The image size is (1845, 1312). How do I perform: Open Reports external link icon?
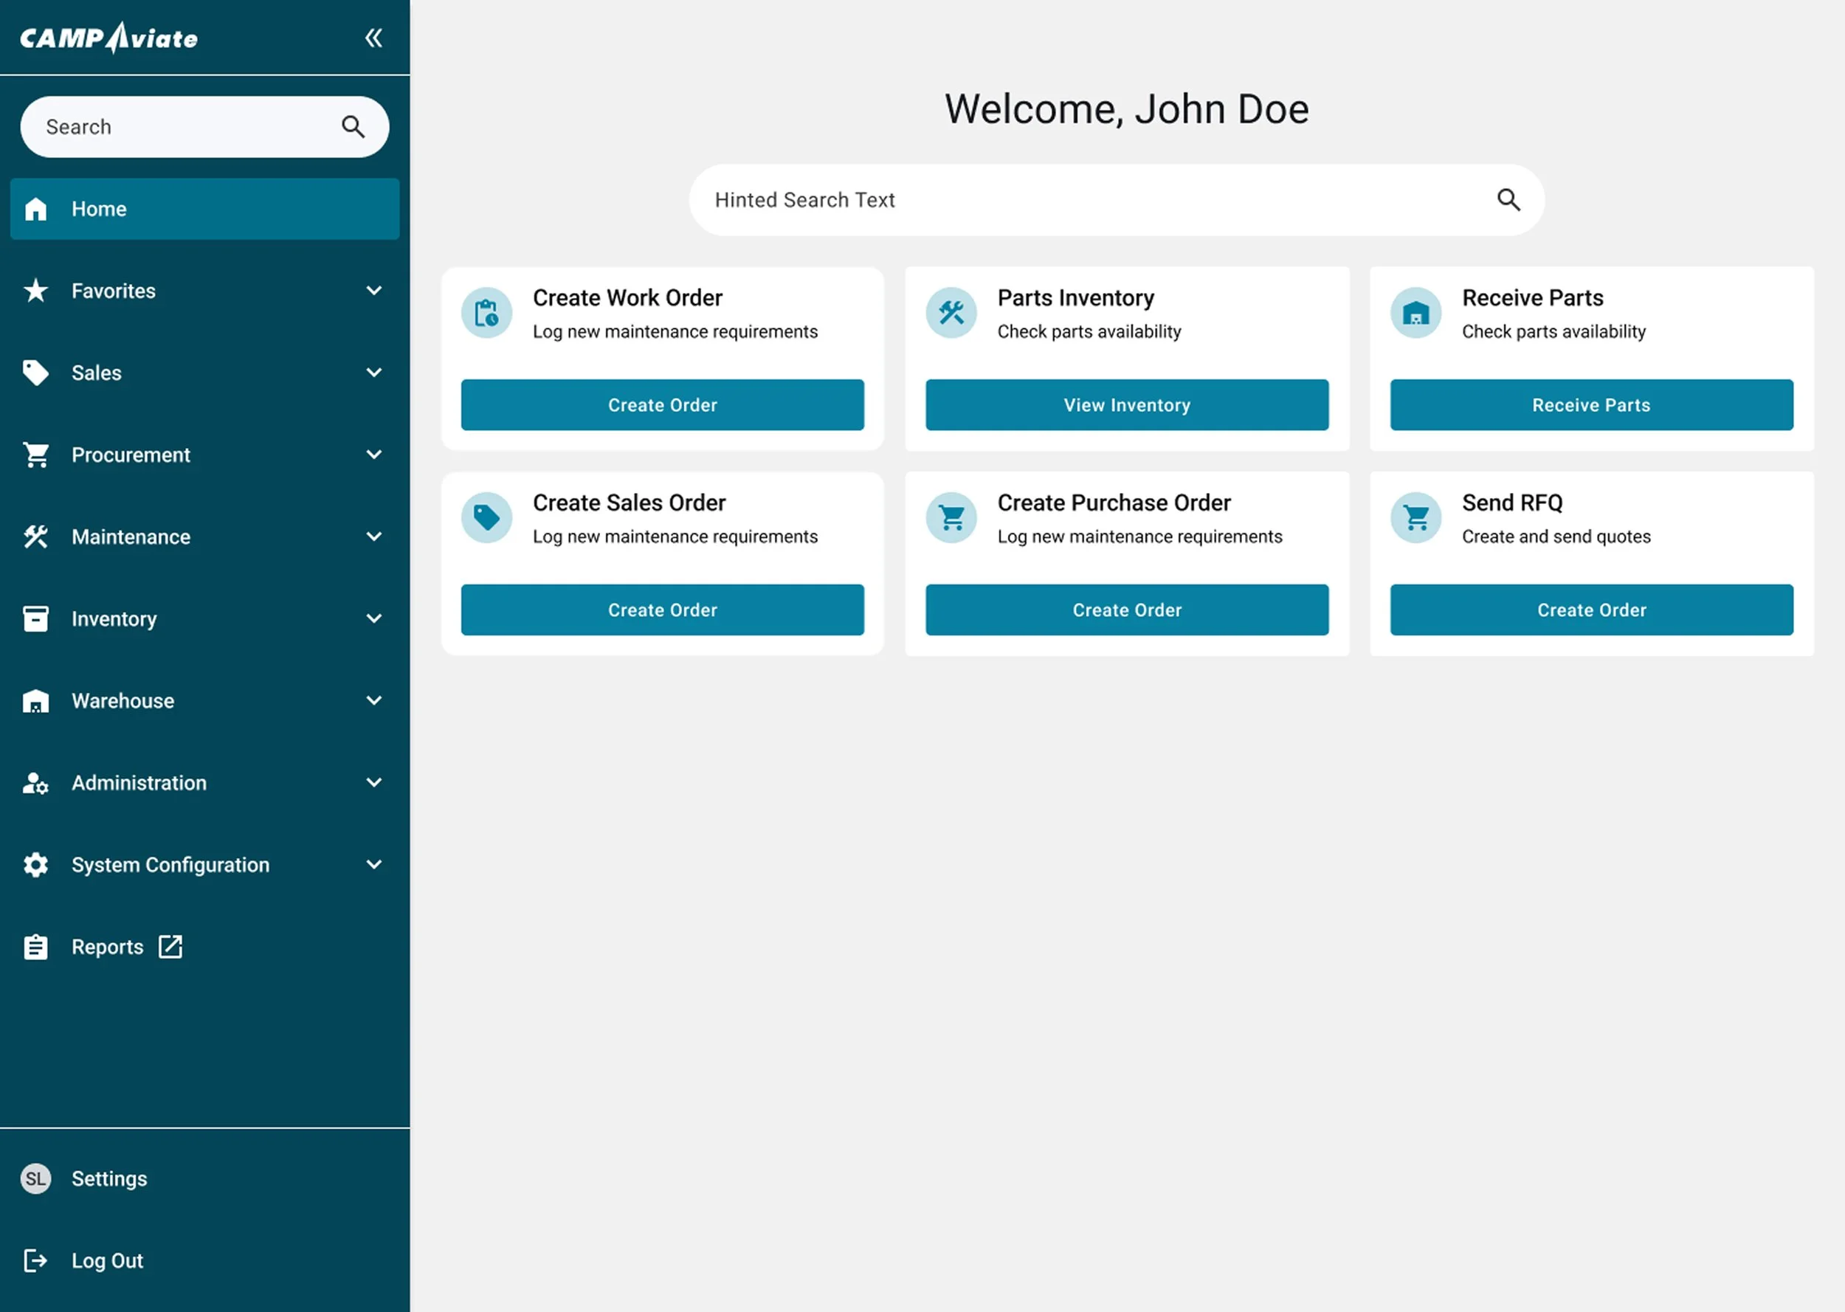[170, 946]
